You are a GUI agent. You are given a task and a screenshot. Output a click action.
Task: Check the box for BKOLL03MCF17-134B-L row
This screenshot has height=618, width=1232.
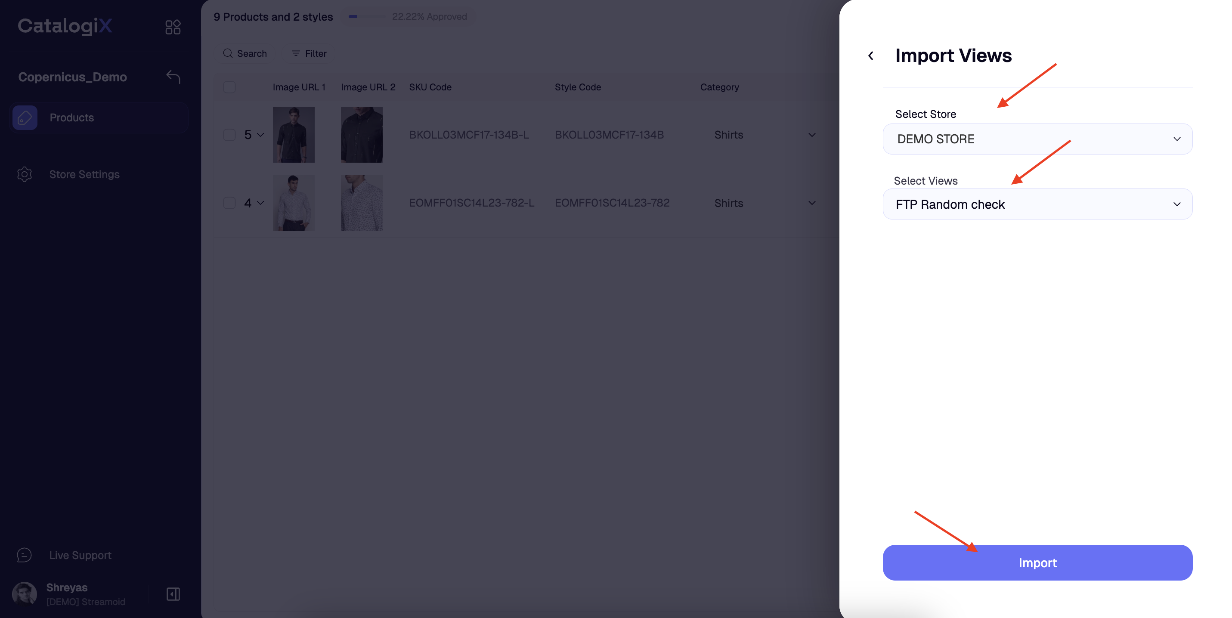tap(229, 135)
